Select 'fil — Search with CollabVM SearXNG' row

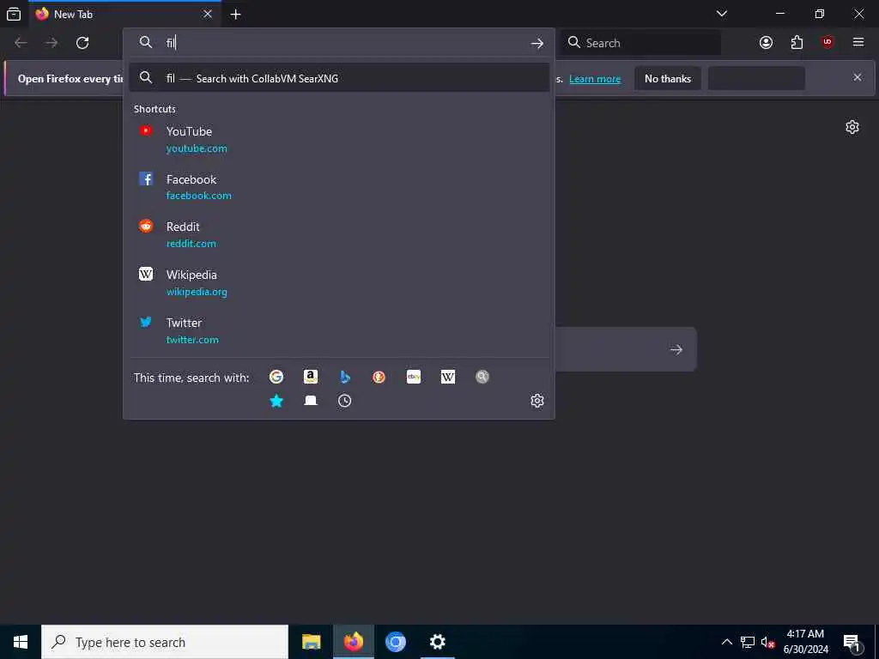[338, 78]
